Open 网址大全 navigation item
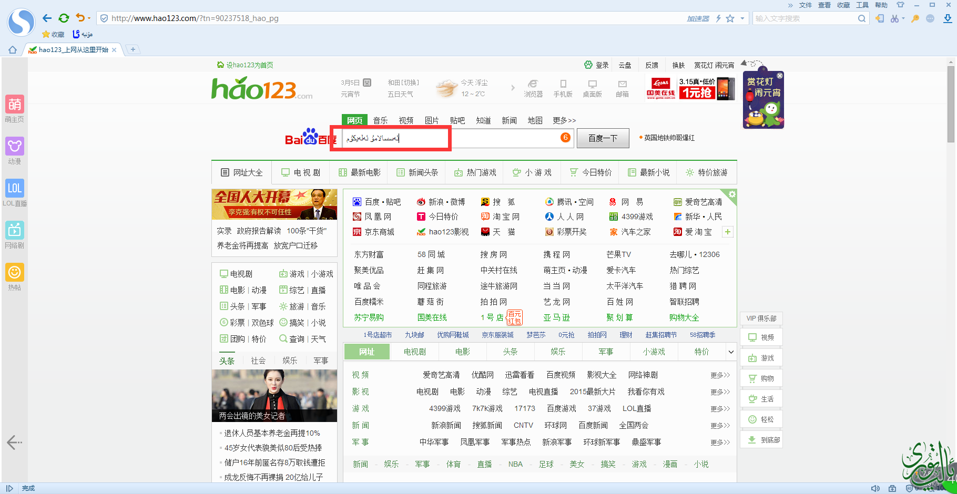 click(x=242, y=172)
